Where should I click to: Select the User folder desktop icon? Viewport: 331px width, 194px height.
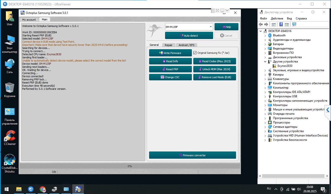10,19
